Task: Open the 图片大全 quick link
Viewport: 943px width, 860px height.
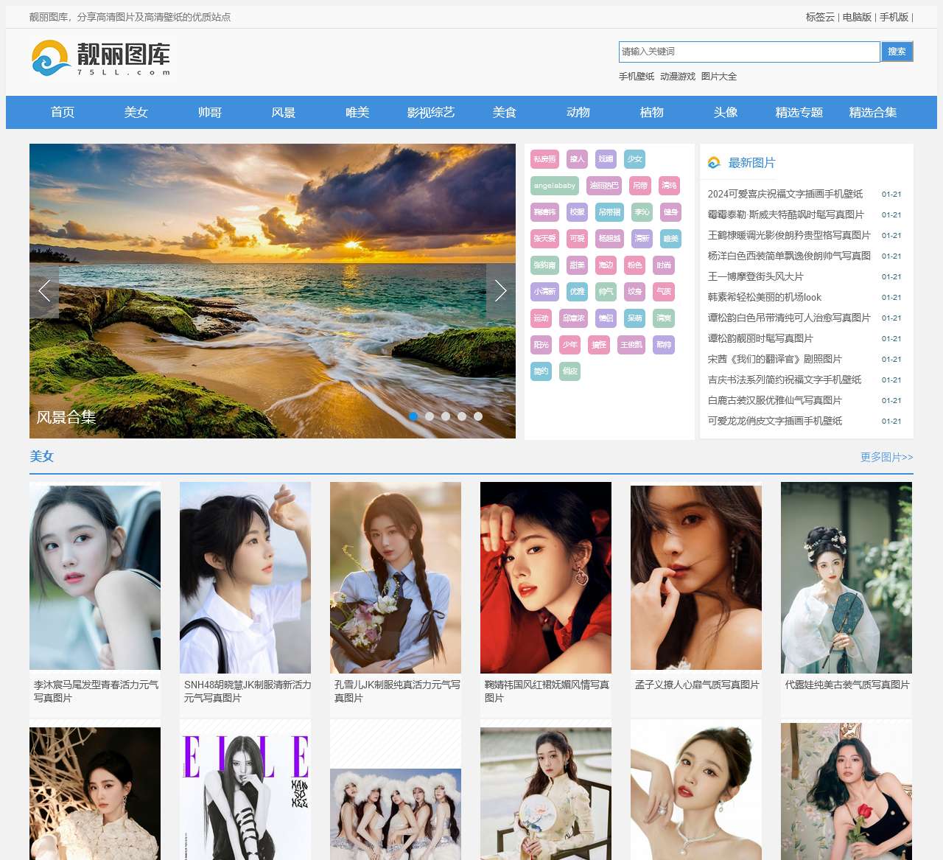Action: (x=719, y=77)
